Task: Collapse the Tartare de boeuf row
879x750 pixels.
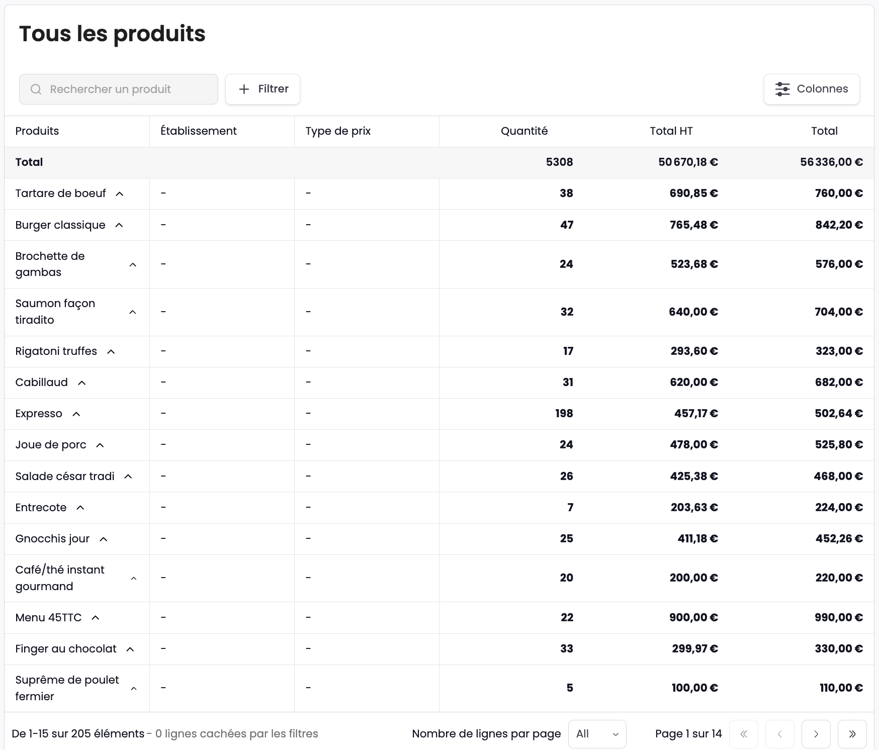Action: click(x=120, y=194)
